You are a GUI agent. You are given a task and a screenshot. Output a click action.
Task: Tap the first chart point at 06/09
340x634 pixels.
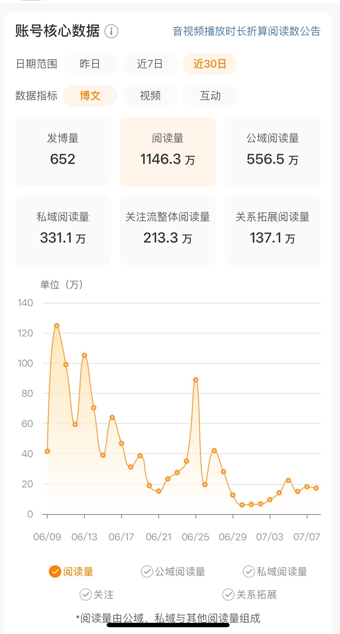click(47, 451)
